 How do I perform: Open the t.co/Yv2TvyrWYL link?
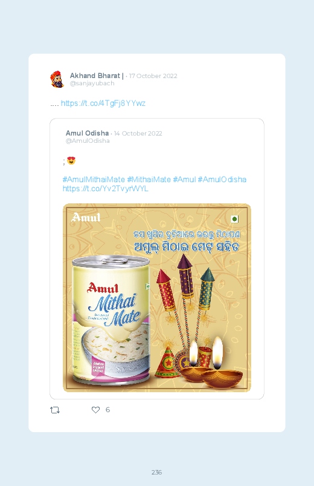(106, 188)
